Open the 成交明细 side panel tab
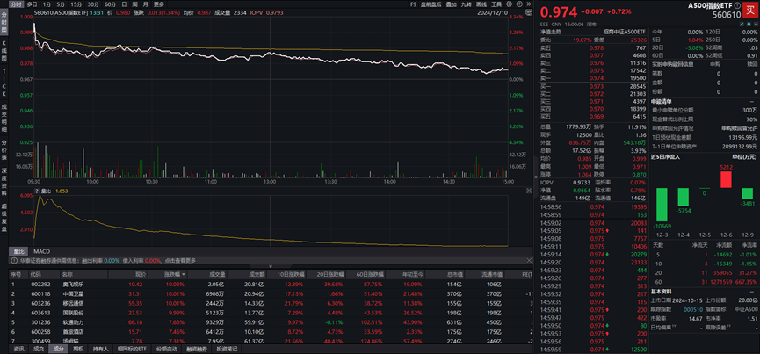Image resolution: width=760 pixels, height=354 pixels. pos(4,110)
